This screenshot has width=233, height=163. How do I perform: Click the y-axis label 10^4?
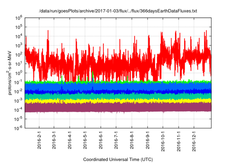(x=19, y=36)
